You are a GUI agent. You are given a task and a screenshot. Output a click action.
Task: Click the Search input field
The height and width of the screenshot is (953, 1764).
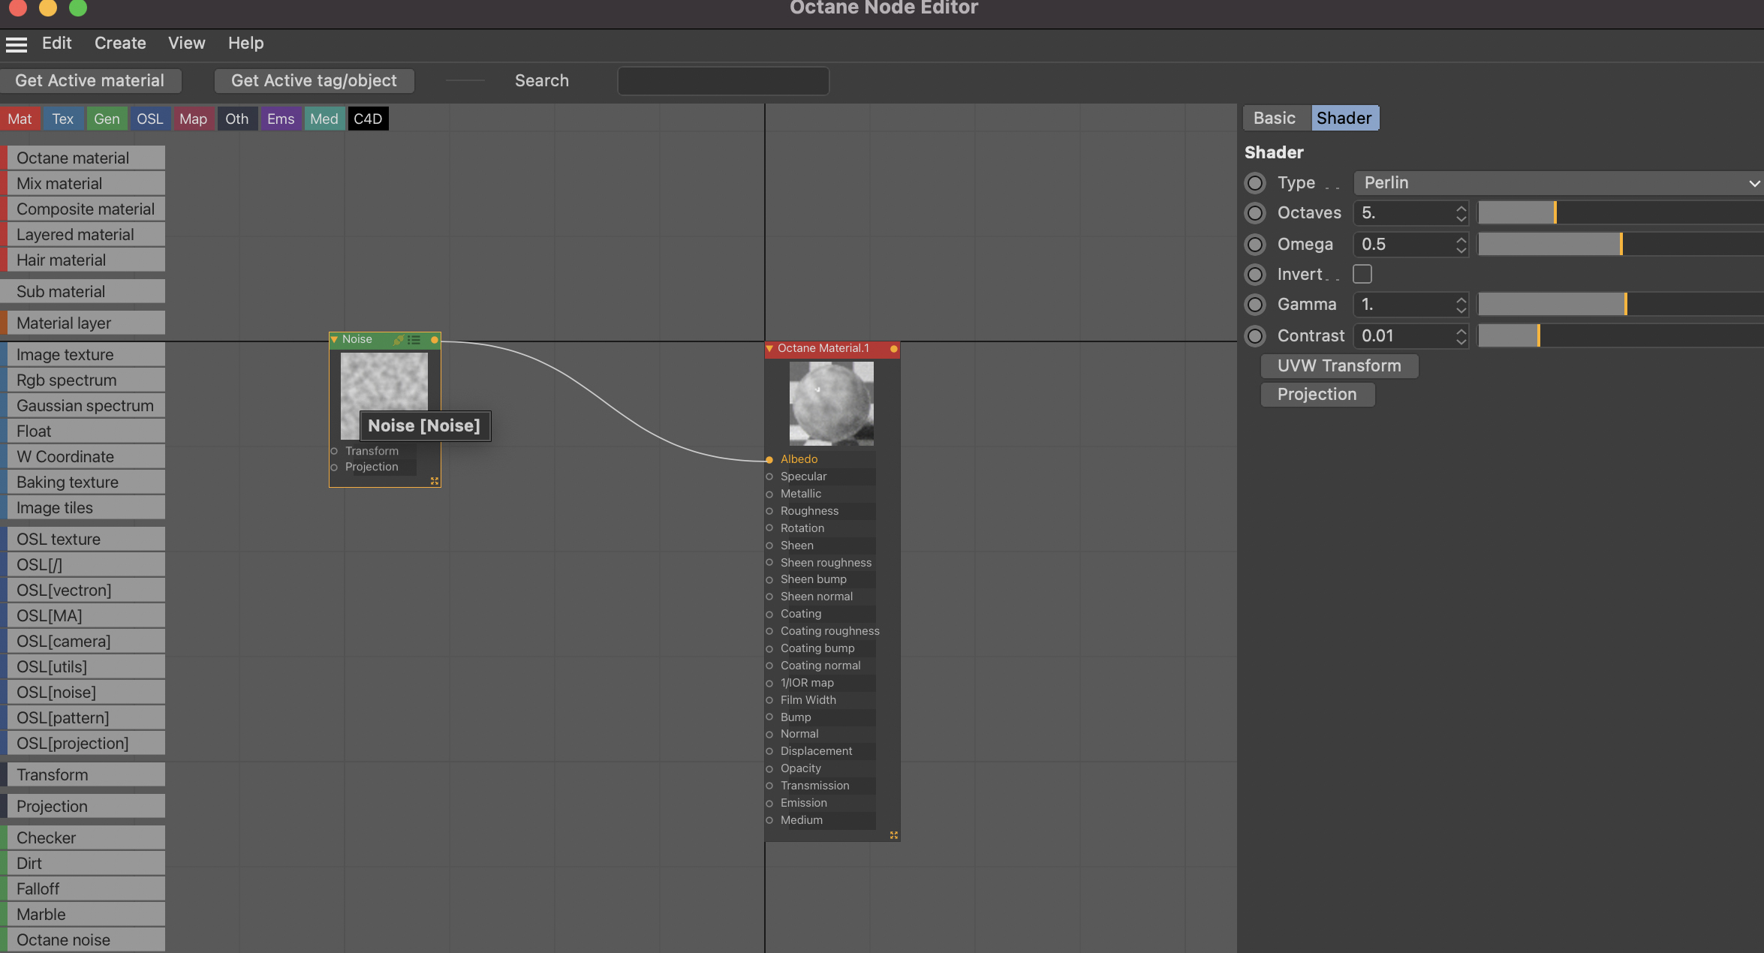724,81
